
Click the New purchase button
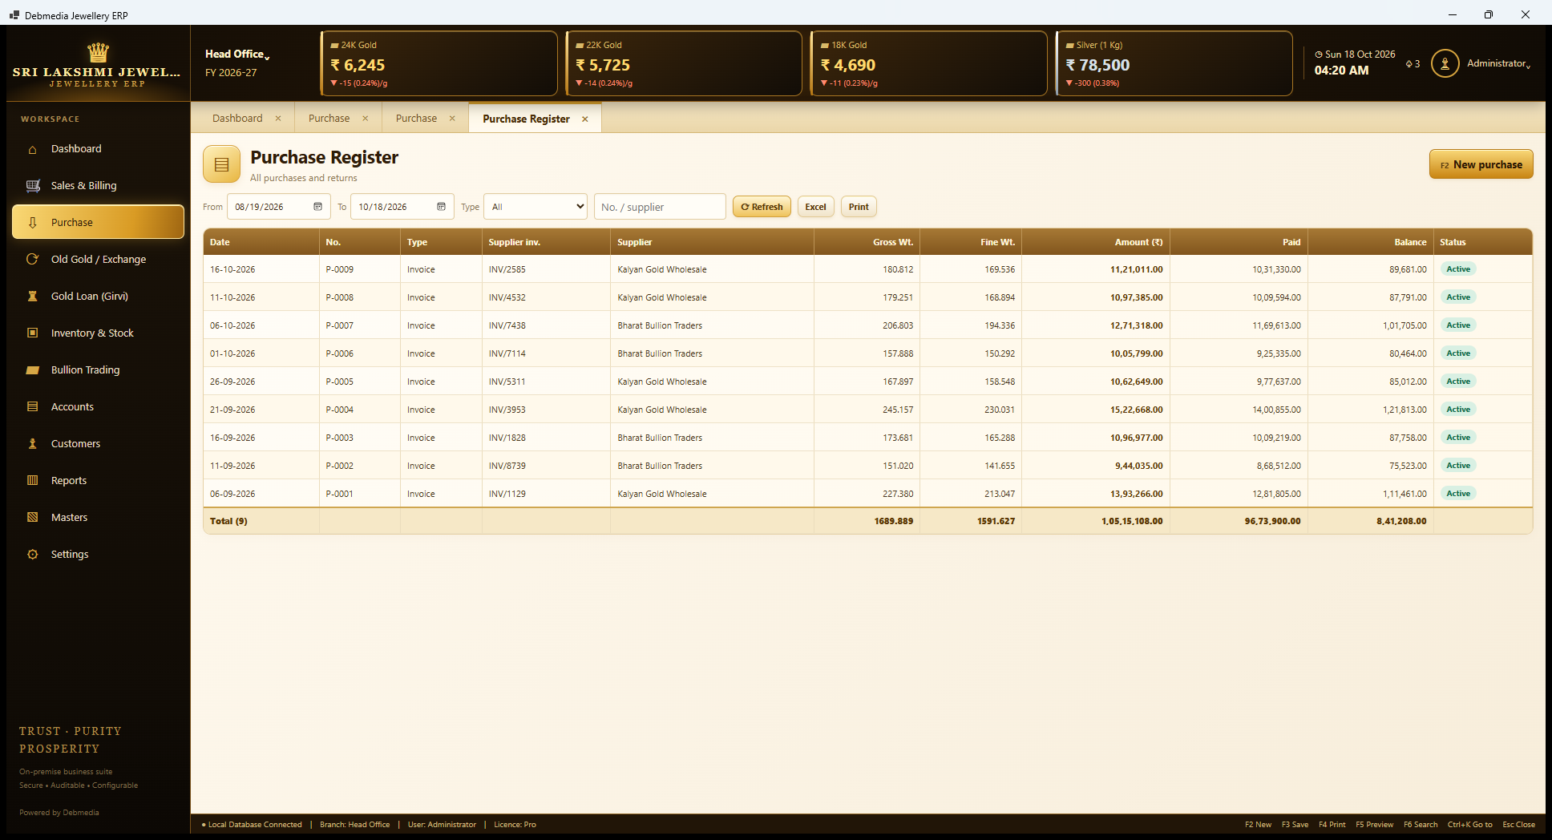[1481, 164]
